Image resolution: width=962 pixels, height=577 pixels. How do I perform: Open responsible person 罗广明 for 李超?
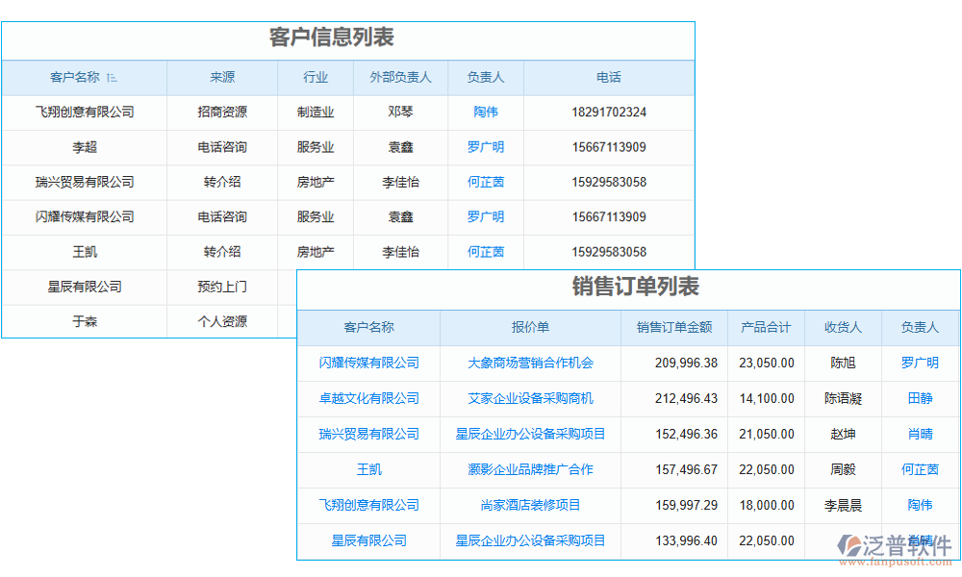[x=485, y=147]
